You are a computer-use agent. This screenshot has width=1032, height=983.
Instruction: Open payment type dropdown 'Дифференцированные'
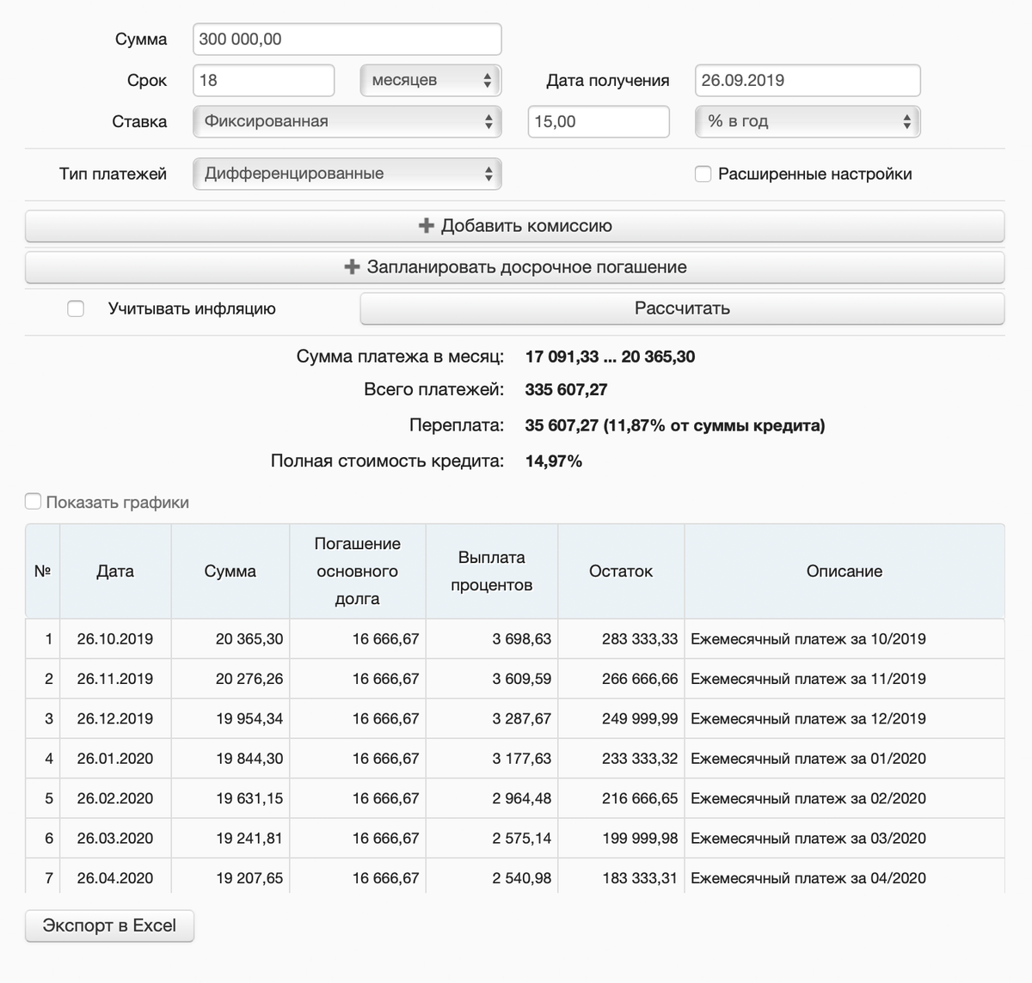coord(347,174)
